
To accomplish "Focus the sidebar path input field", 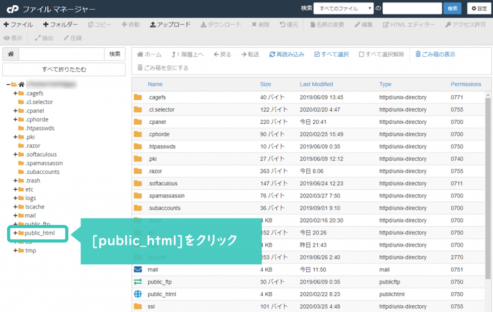I will (62, 54).
